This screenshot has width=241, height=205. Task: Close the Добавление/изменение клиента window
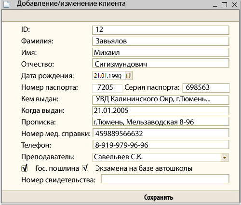[x=234, y=5]
